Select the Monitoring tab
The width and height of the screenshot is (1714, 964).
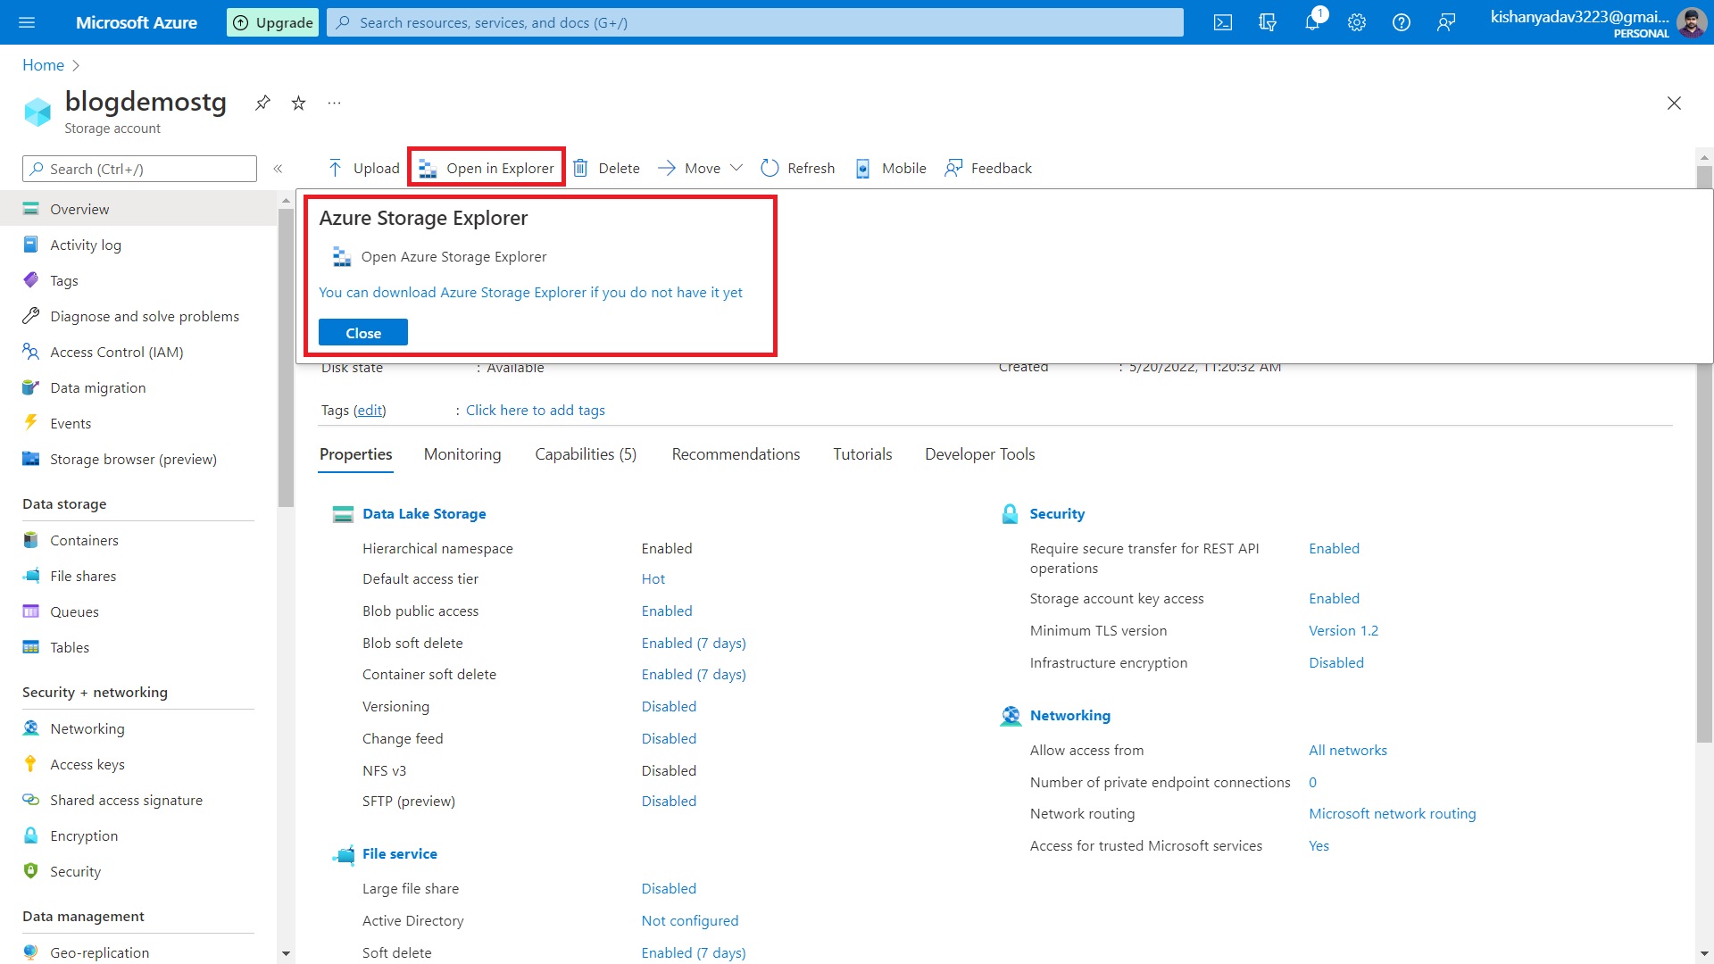tap(462, 453)
